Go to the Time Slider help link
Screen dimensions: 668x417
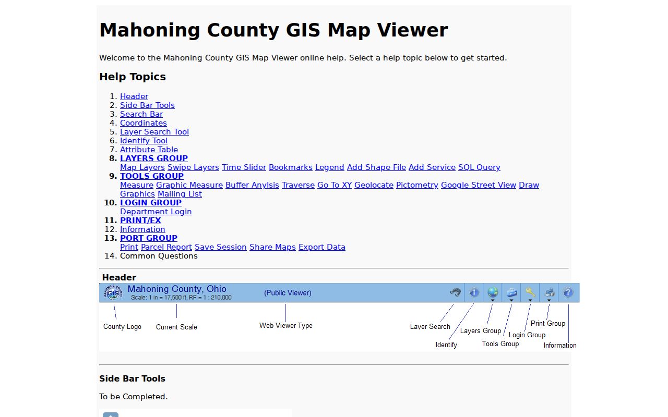tap(244, 167)
